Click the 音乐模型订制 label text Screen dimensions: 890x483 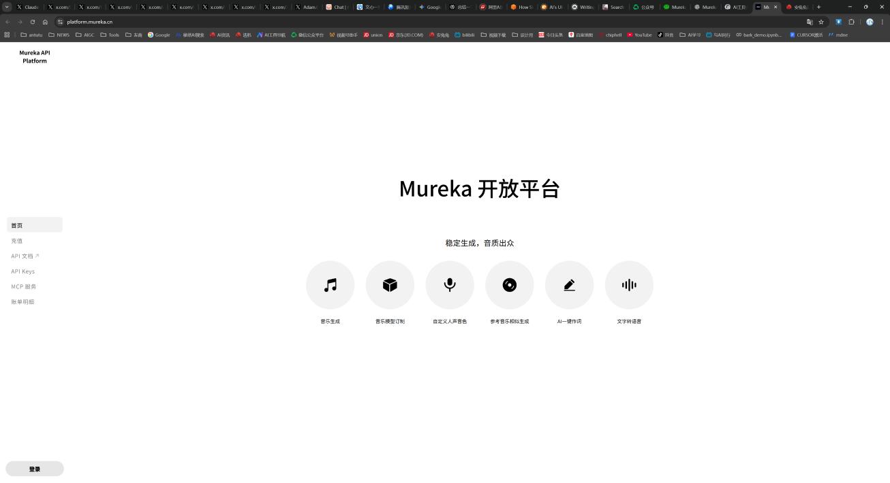(390, 321)
